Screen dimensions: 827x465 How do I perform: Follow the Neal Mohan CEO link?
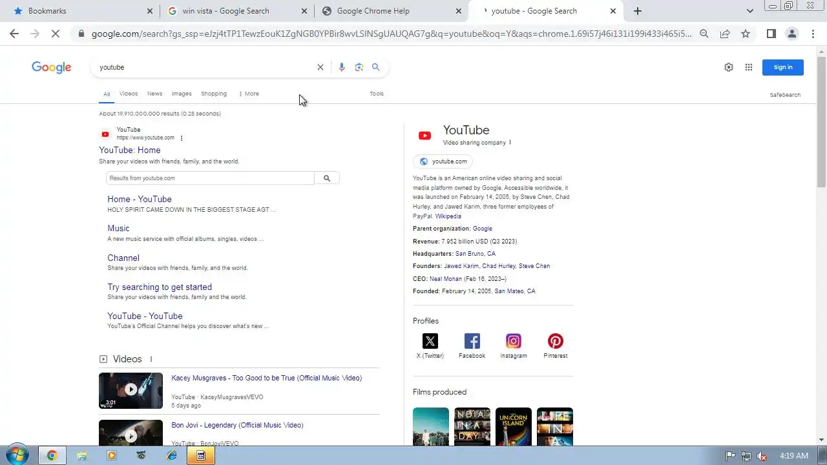446,279
